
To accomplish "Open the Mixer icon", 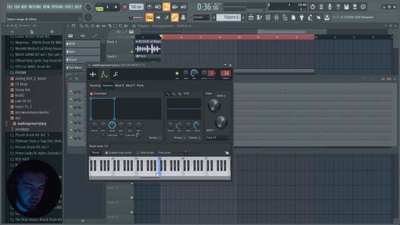I will 276,17.
